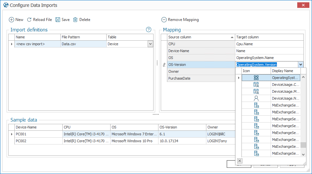The image size is (312, 174).
Task: Click the LOGIN\Tony owner cell
Action: coord(221,141)
